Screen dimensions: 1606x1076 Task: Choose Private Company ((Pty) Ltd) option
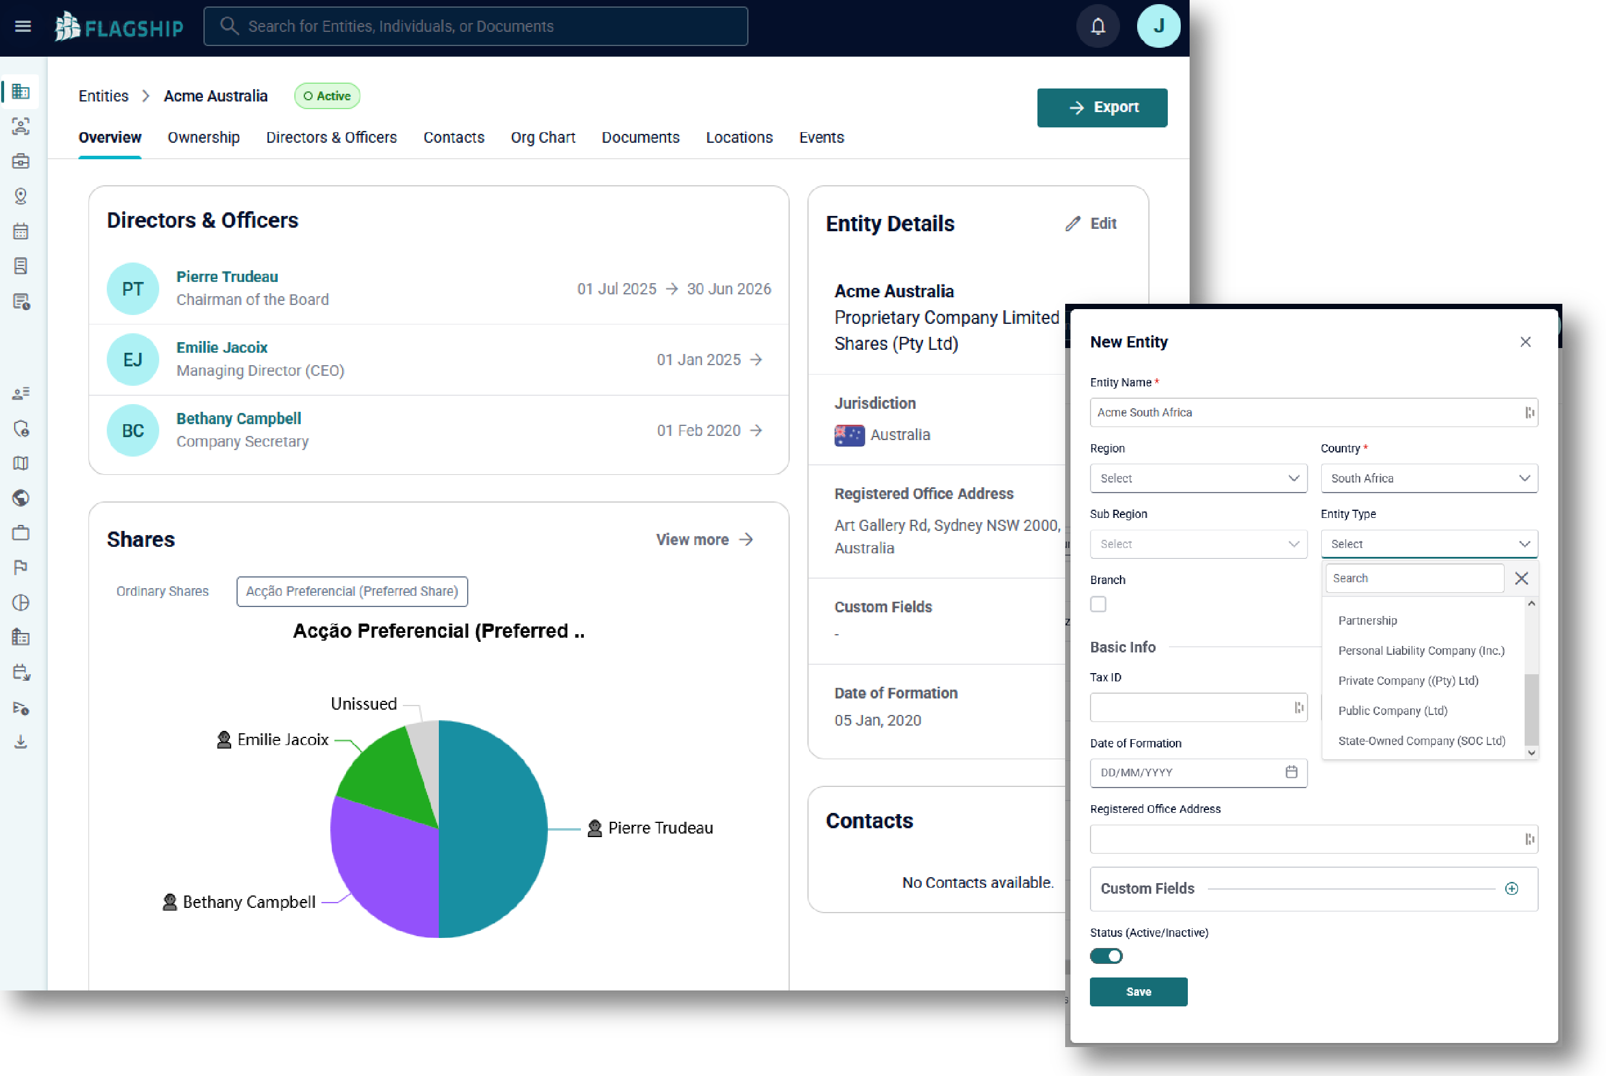click(x=1408, y=681)
